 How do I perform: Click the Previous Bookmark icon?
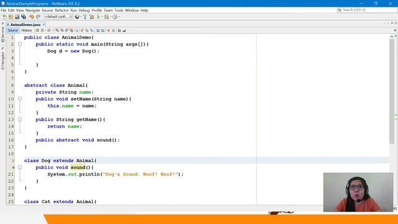tap(82, 30)
